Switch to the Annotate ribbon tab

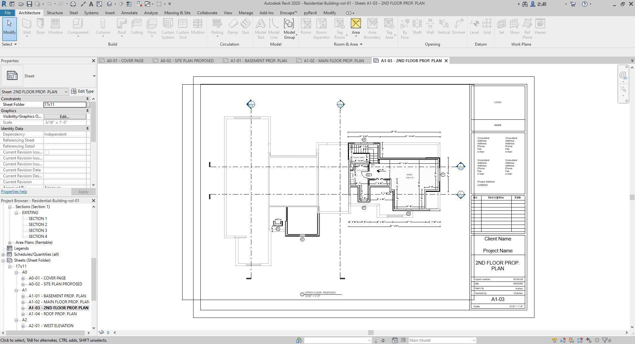click(x=129, y=13)
